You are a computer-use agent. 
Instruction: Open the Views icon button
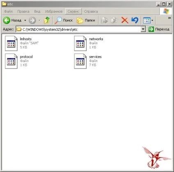coord(147,21)
